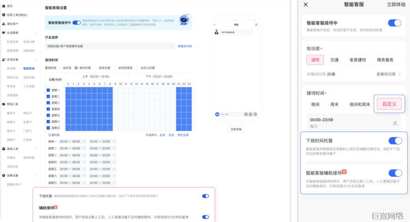The width and height of the screenshot is (410, 222).
Task: Select the 周末托管 radio button
Action: [x=96, y=68]
